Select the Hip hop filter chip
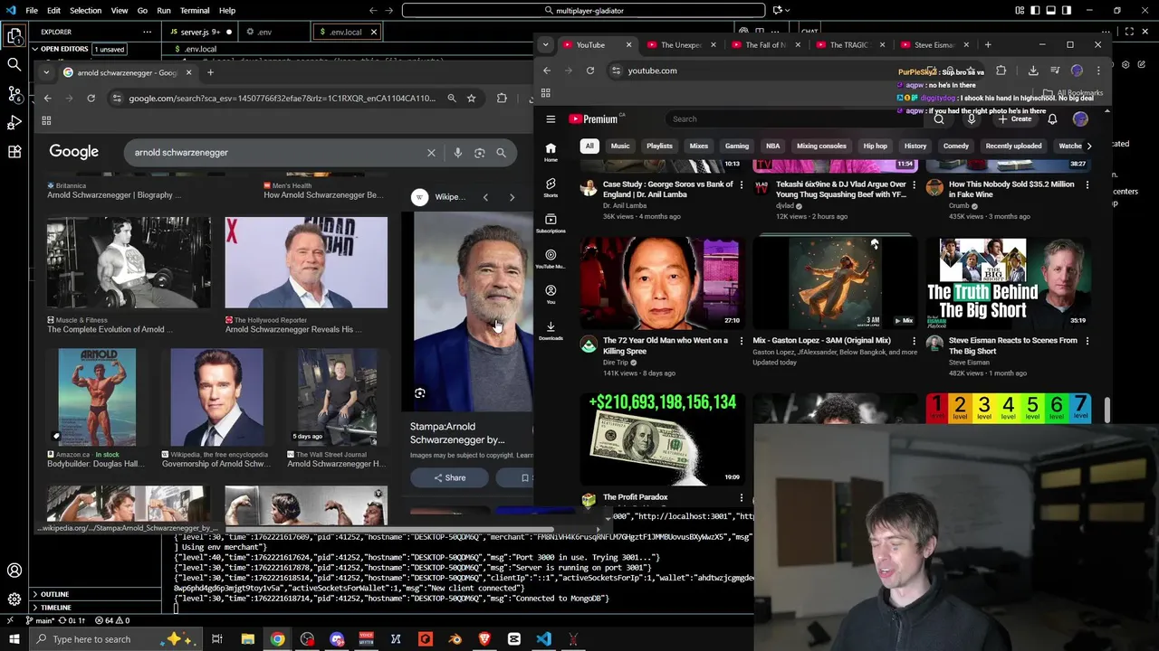 click(x=875, y=146)
